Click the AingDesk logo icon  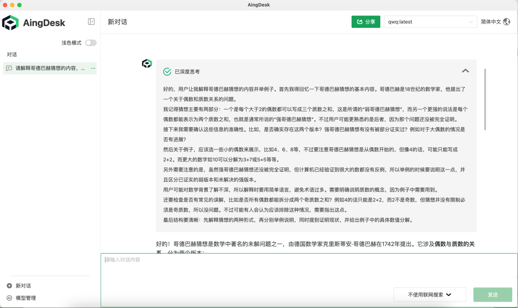pos(10,23)
